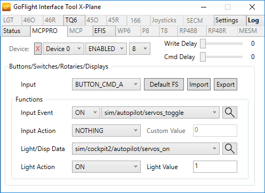Image resolution: width=265 pixels, height=193 pixels.
Task: Switch to the LGT tab
Action: click(12, 20)
